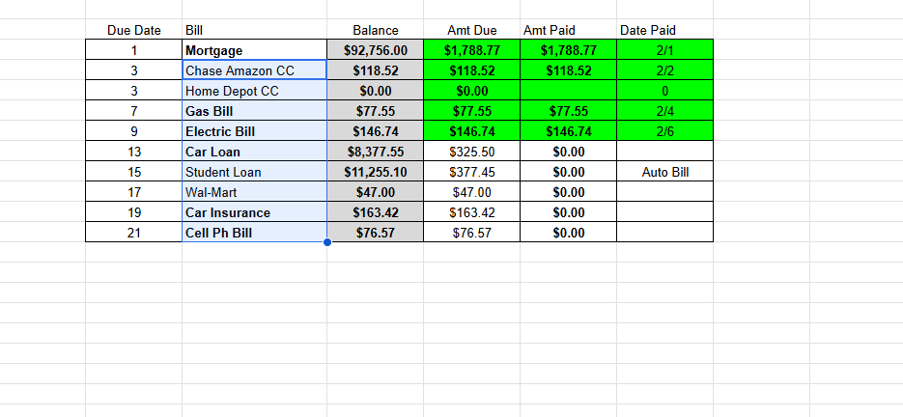
Task: Click Electric Bill's Amt Paid cell
Action: pyautogui.click(x=569, y=131)
